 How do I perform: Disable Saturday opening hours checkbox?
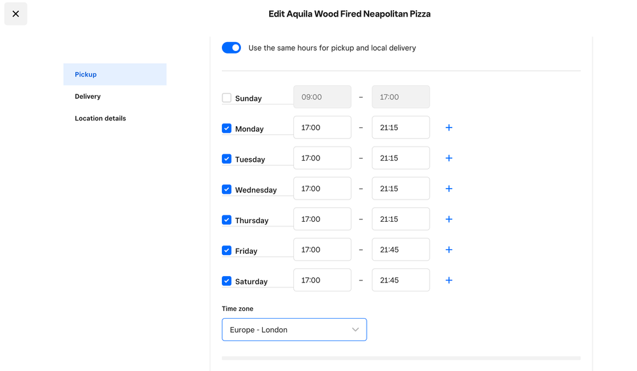pyautogui.click(x=226, y=281)
